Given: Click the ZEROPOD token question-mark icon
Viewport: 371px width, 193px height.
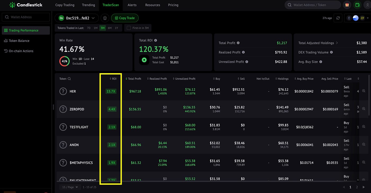Looking at the screenshot, I should point(63,109).
